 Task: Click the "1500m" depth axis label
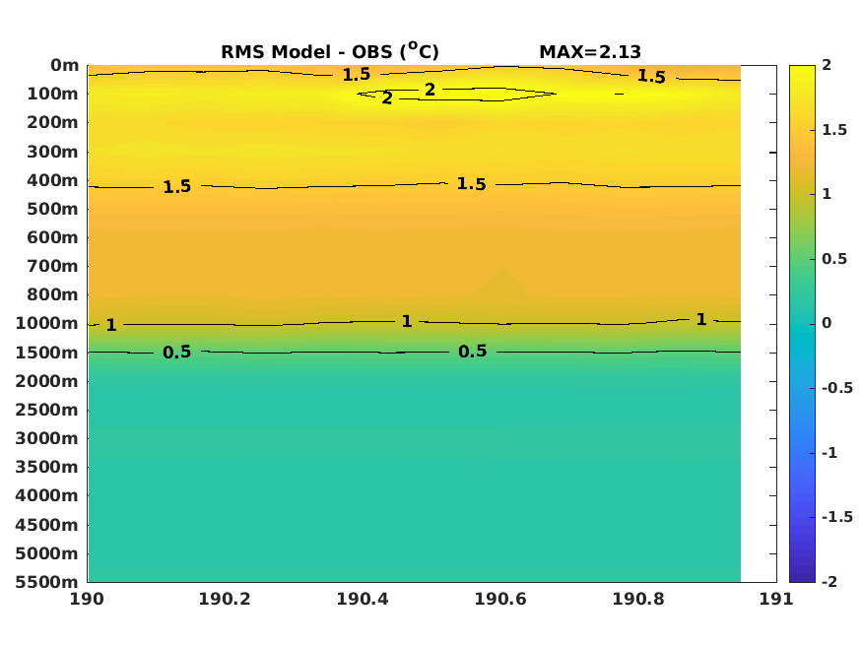pos(47,353)
